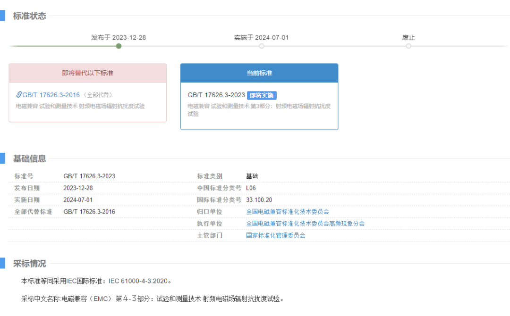Click the 即将替代以下标准 pink header

[88, 73]
